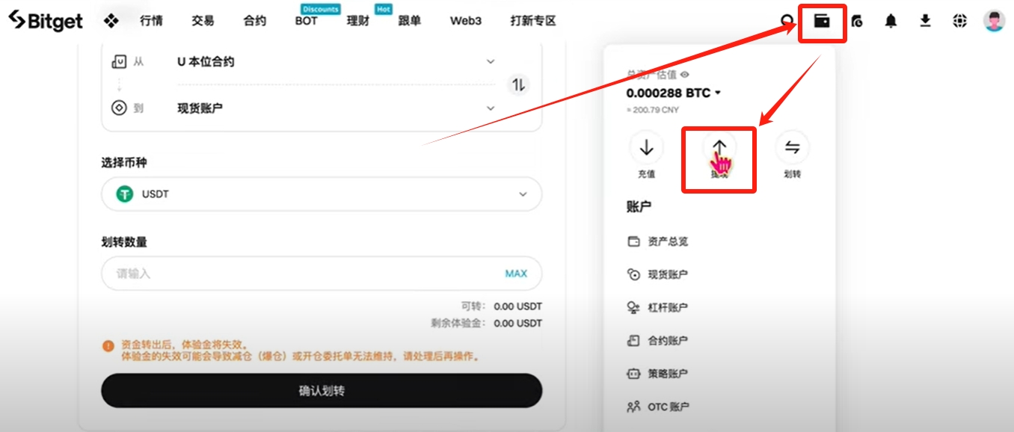Click the withdraw up-arrow icon
This screenshot has height=432, width=1014.
(720, 147)
